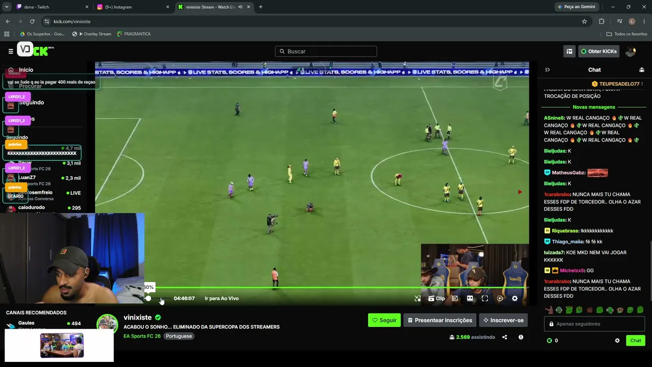Switch to the Instagram browser tab
Viewport: 652px width, 367px height.
pos(132,7)
